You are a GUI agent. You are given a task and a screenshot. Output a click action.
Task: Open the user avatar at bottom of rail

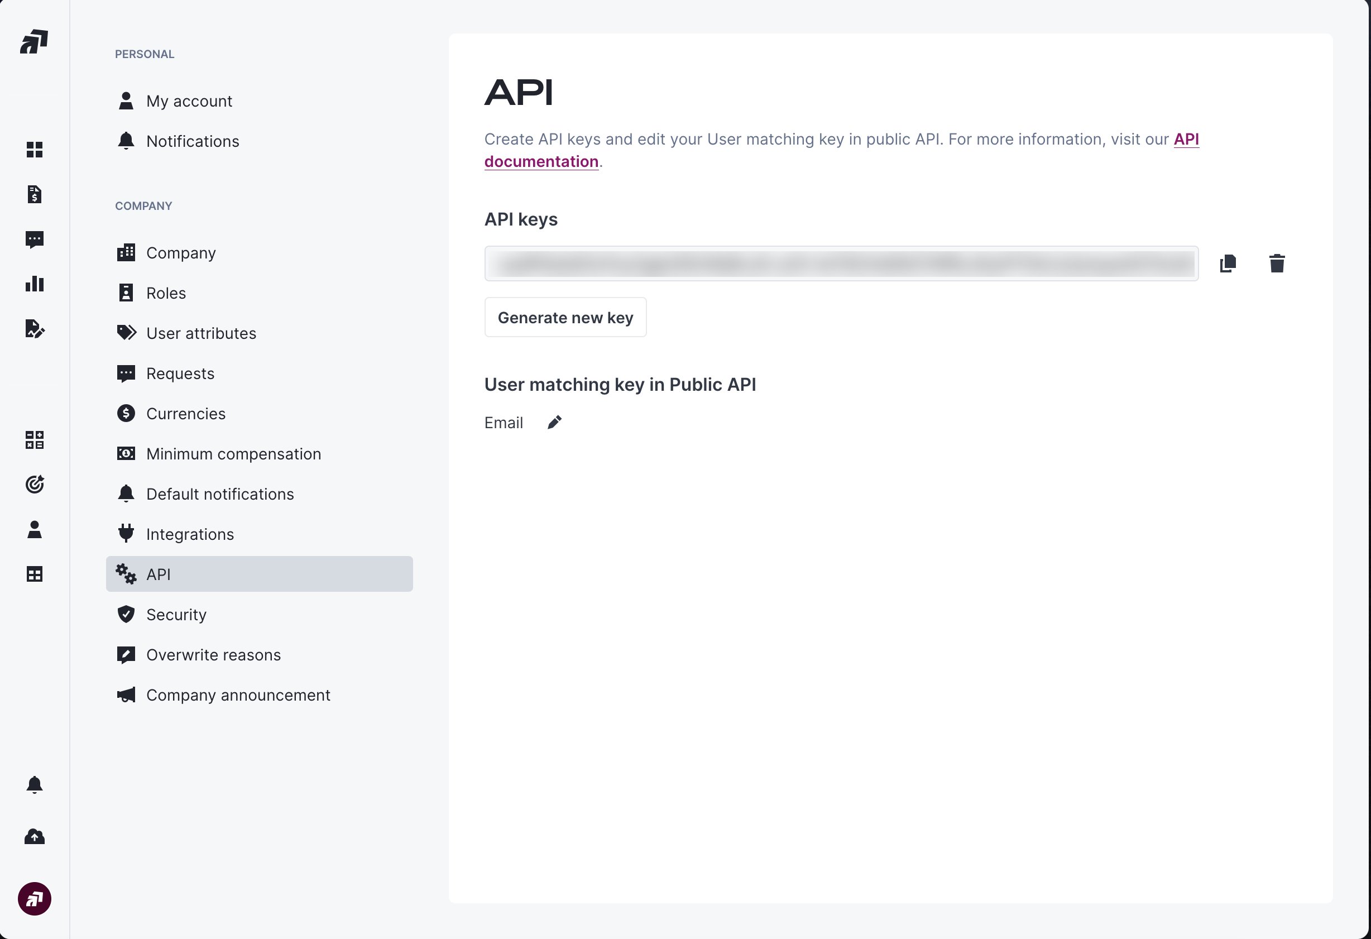[34, 899]
